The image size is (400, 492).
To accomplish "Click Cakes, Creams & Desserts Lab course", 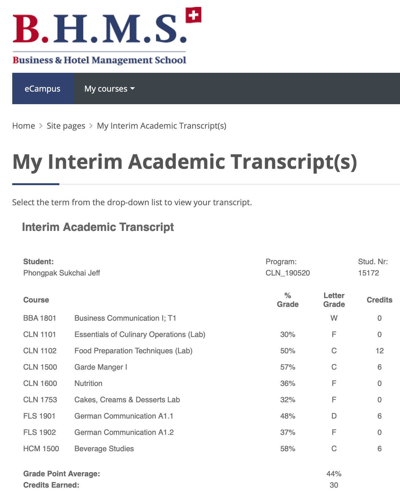I will 127,400.
